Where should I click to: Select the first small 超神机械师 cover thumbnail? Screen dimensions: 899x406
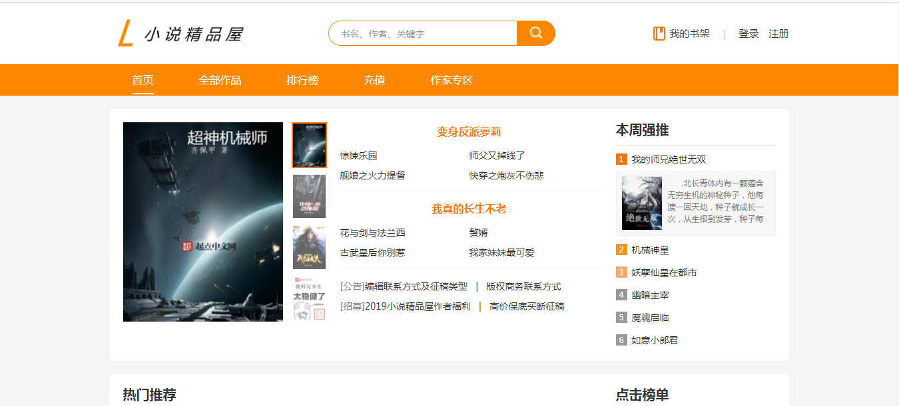309,145
